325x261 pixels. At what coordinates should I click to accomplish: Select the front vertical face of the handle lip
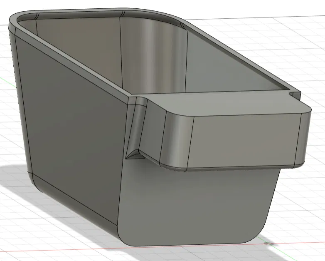point(244,141)
